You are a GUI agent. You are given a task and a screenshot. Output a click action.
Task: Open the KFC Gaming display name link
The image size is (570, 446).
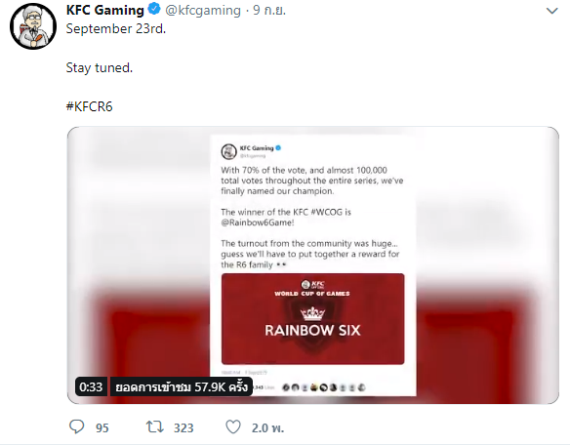point(105,10)
